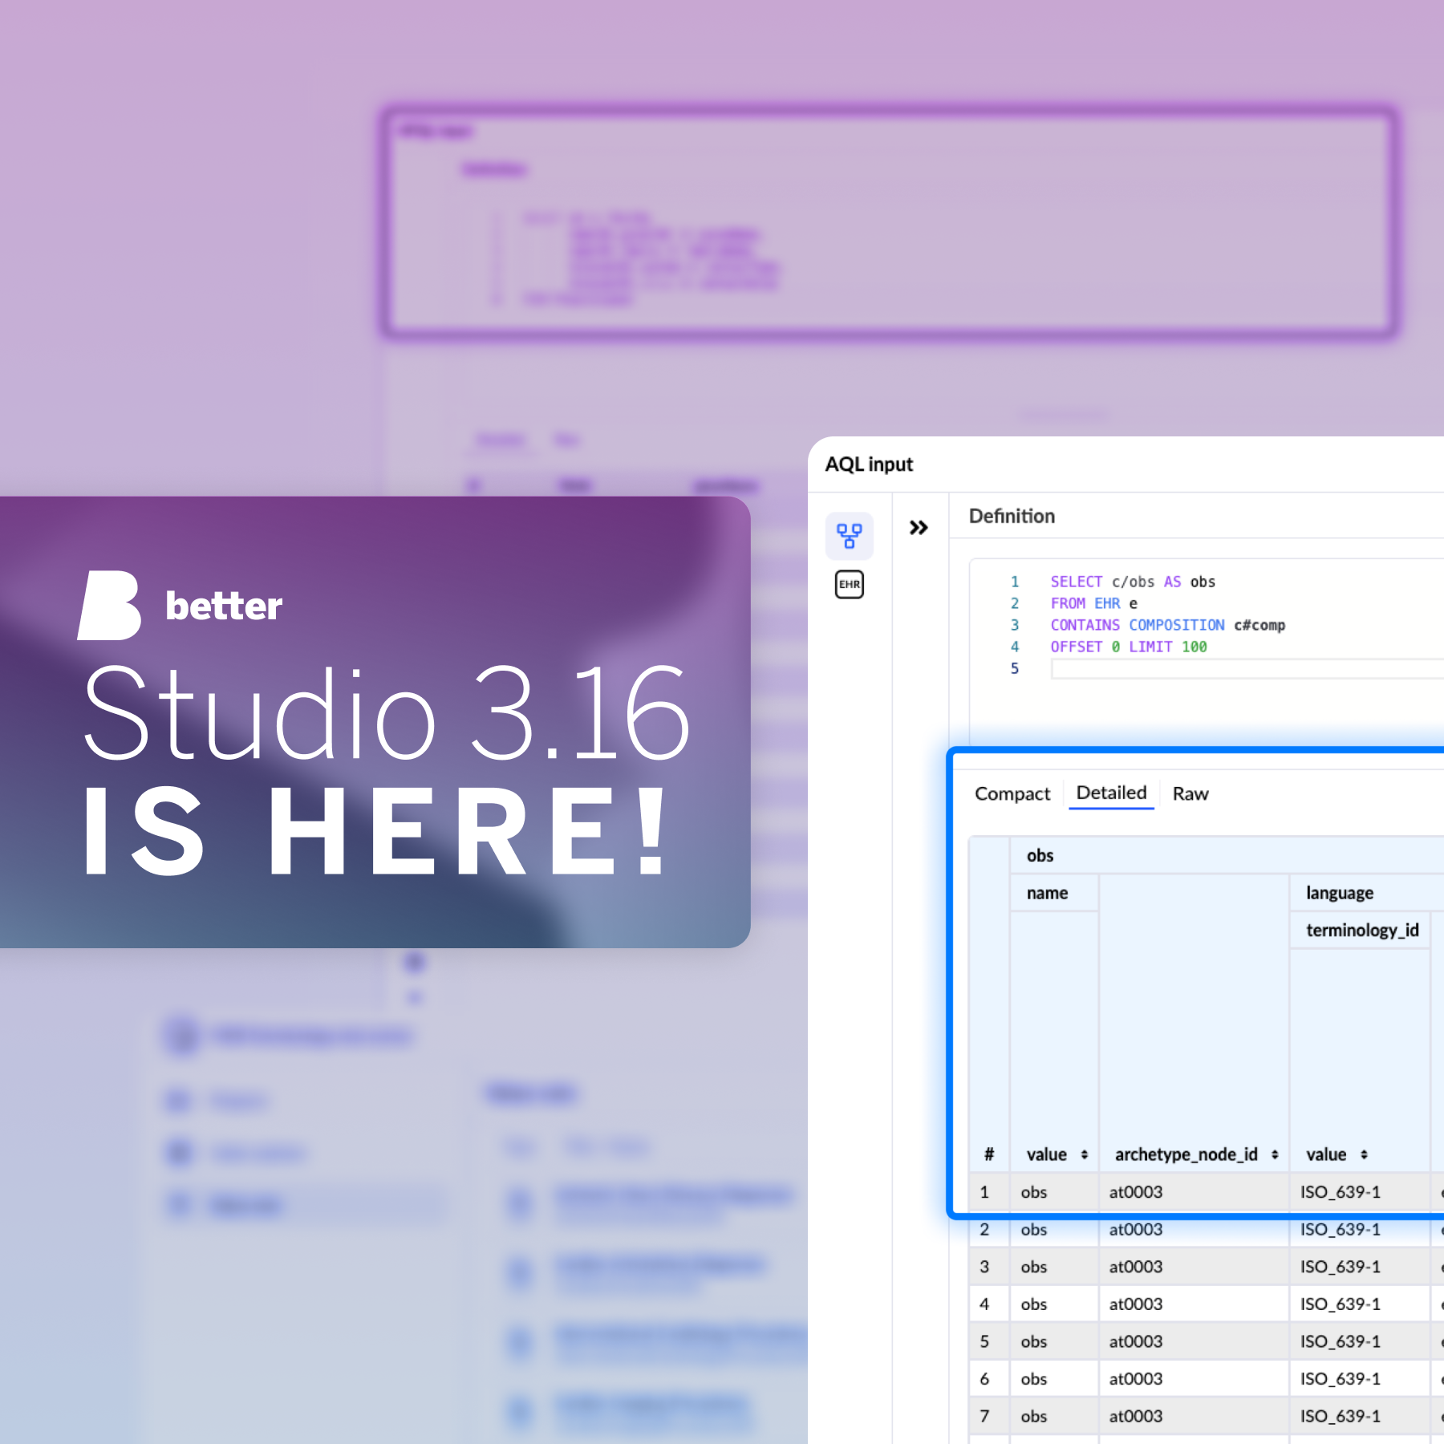Click the obs column group header
1444x1444 pixels.
(x=1040, y=855)
